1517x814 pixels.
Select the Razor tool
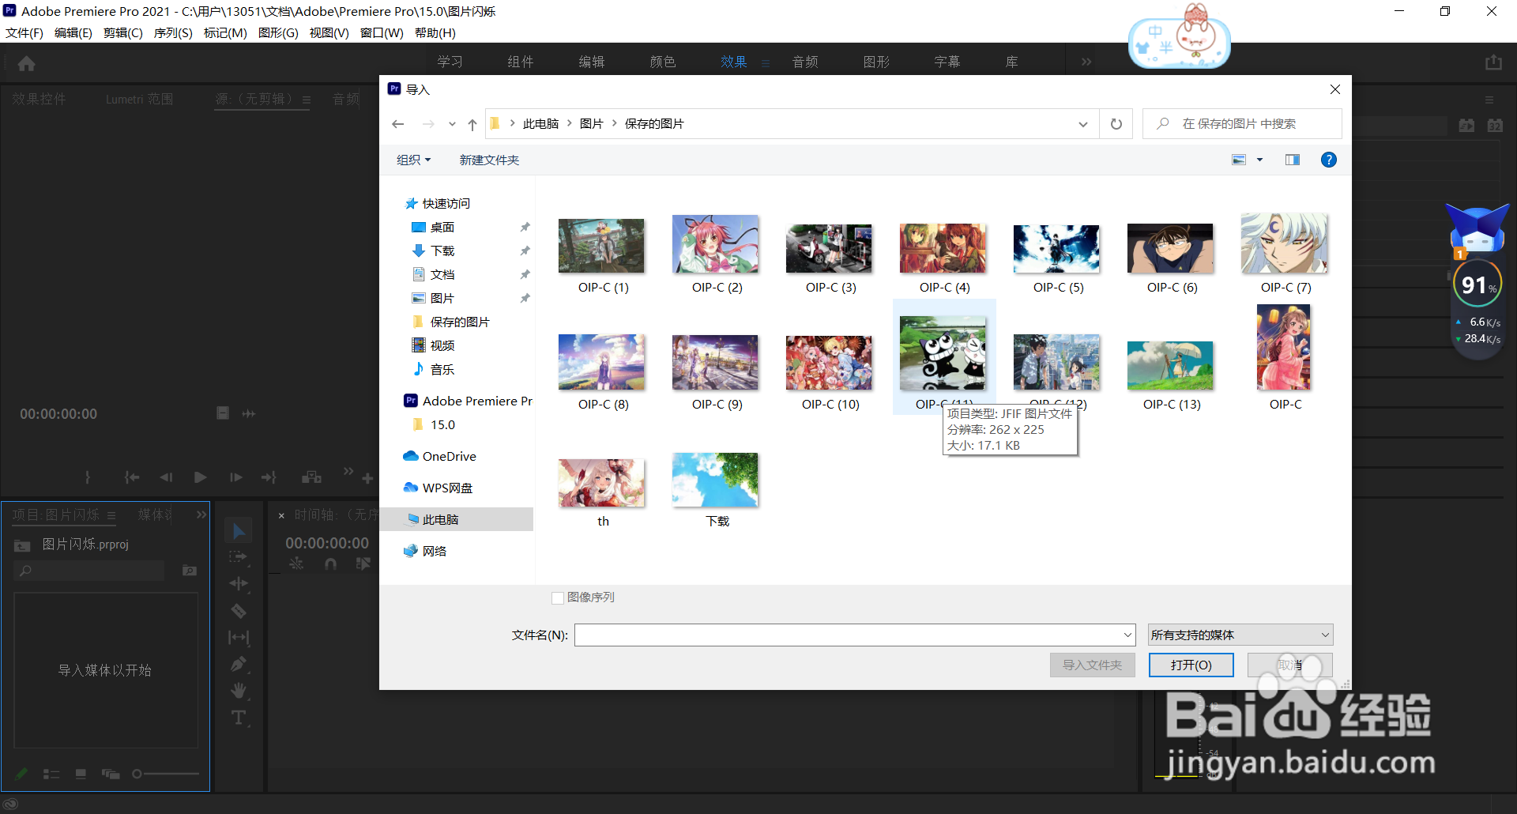pos(238,611)
